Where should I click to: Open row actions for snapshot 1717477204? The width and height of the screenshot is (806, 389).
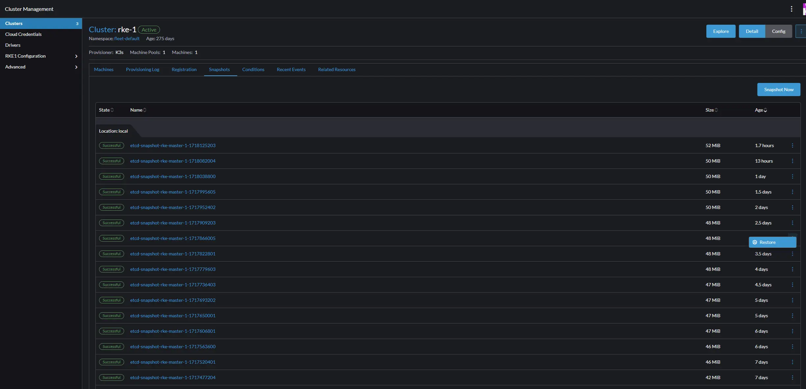pyautogui.click(x=793, y=377)
